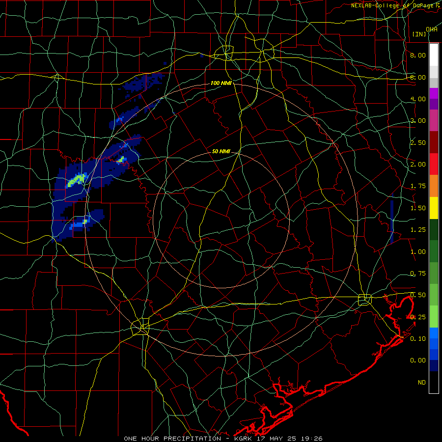The width and height of the screenshot is (442, 442).
Task: Click the 2.50 scale label
Action: coord(418,142)
